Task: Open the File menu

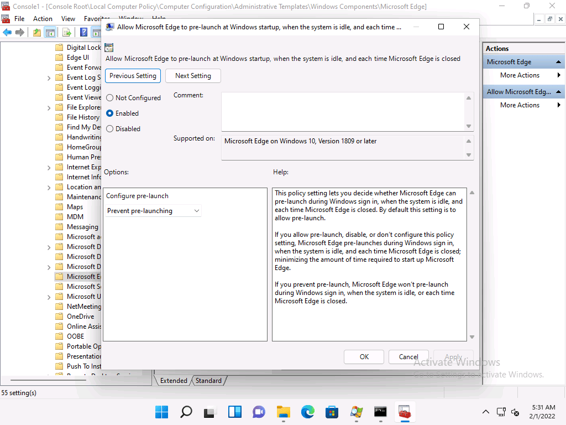Action: click(19, 18)
